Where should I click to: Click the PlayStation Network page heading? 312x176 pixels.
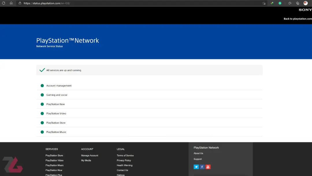67,41
